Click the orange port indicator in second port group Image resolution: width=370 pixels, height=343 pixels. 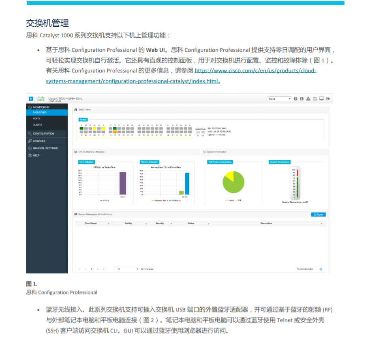(115, 132)
